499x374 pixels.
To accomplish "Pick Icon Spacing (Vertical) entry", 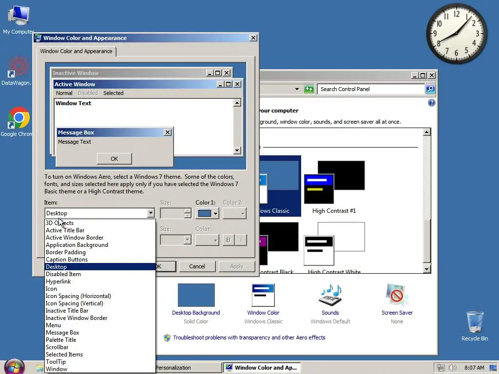I will pyautogui.click(x=100, y=303).
